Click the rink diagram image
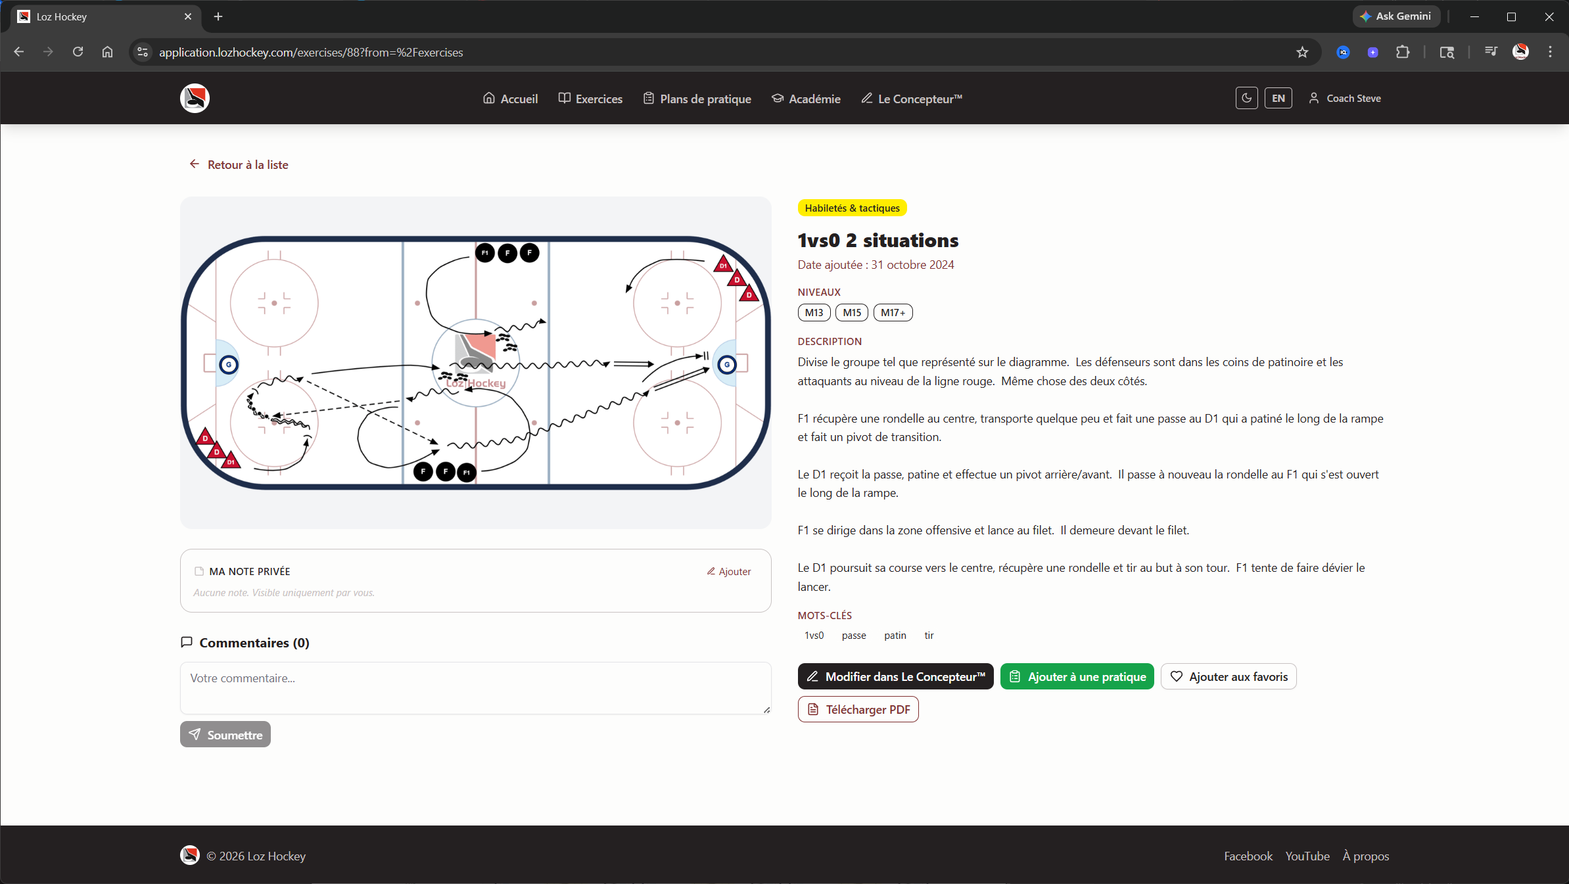 [475, 362]
